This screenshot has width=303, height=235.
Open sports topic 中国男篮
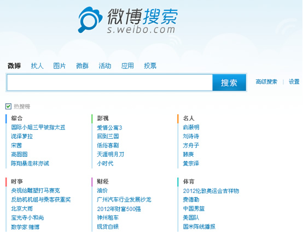tap(194, 209)
